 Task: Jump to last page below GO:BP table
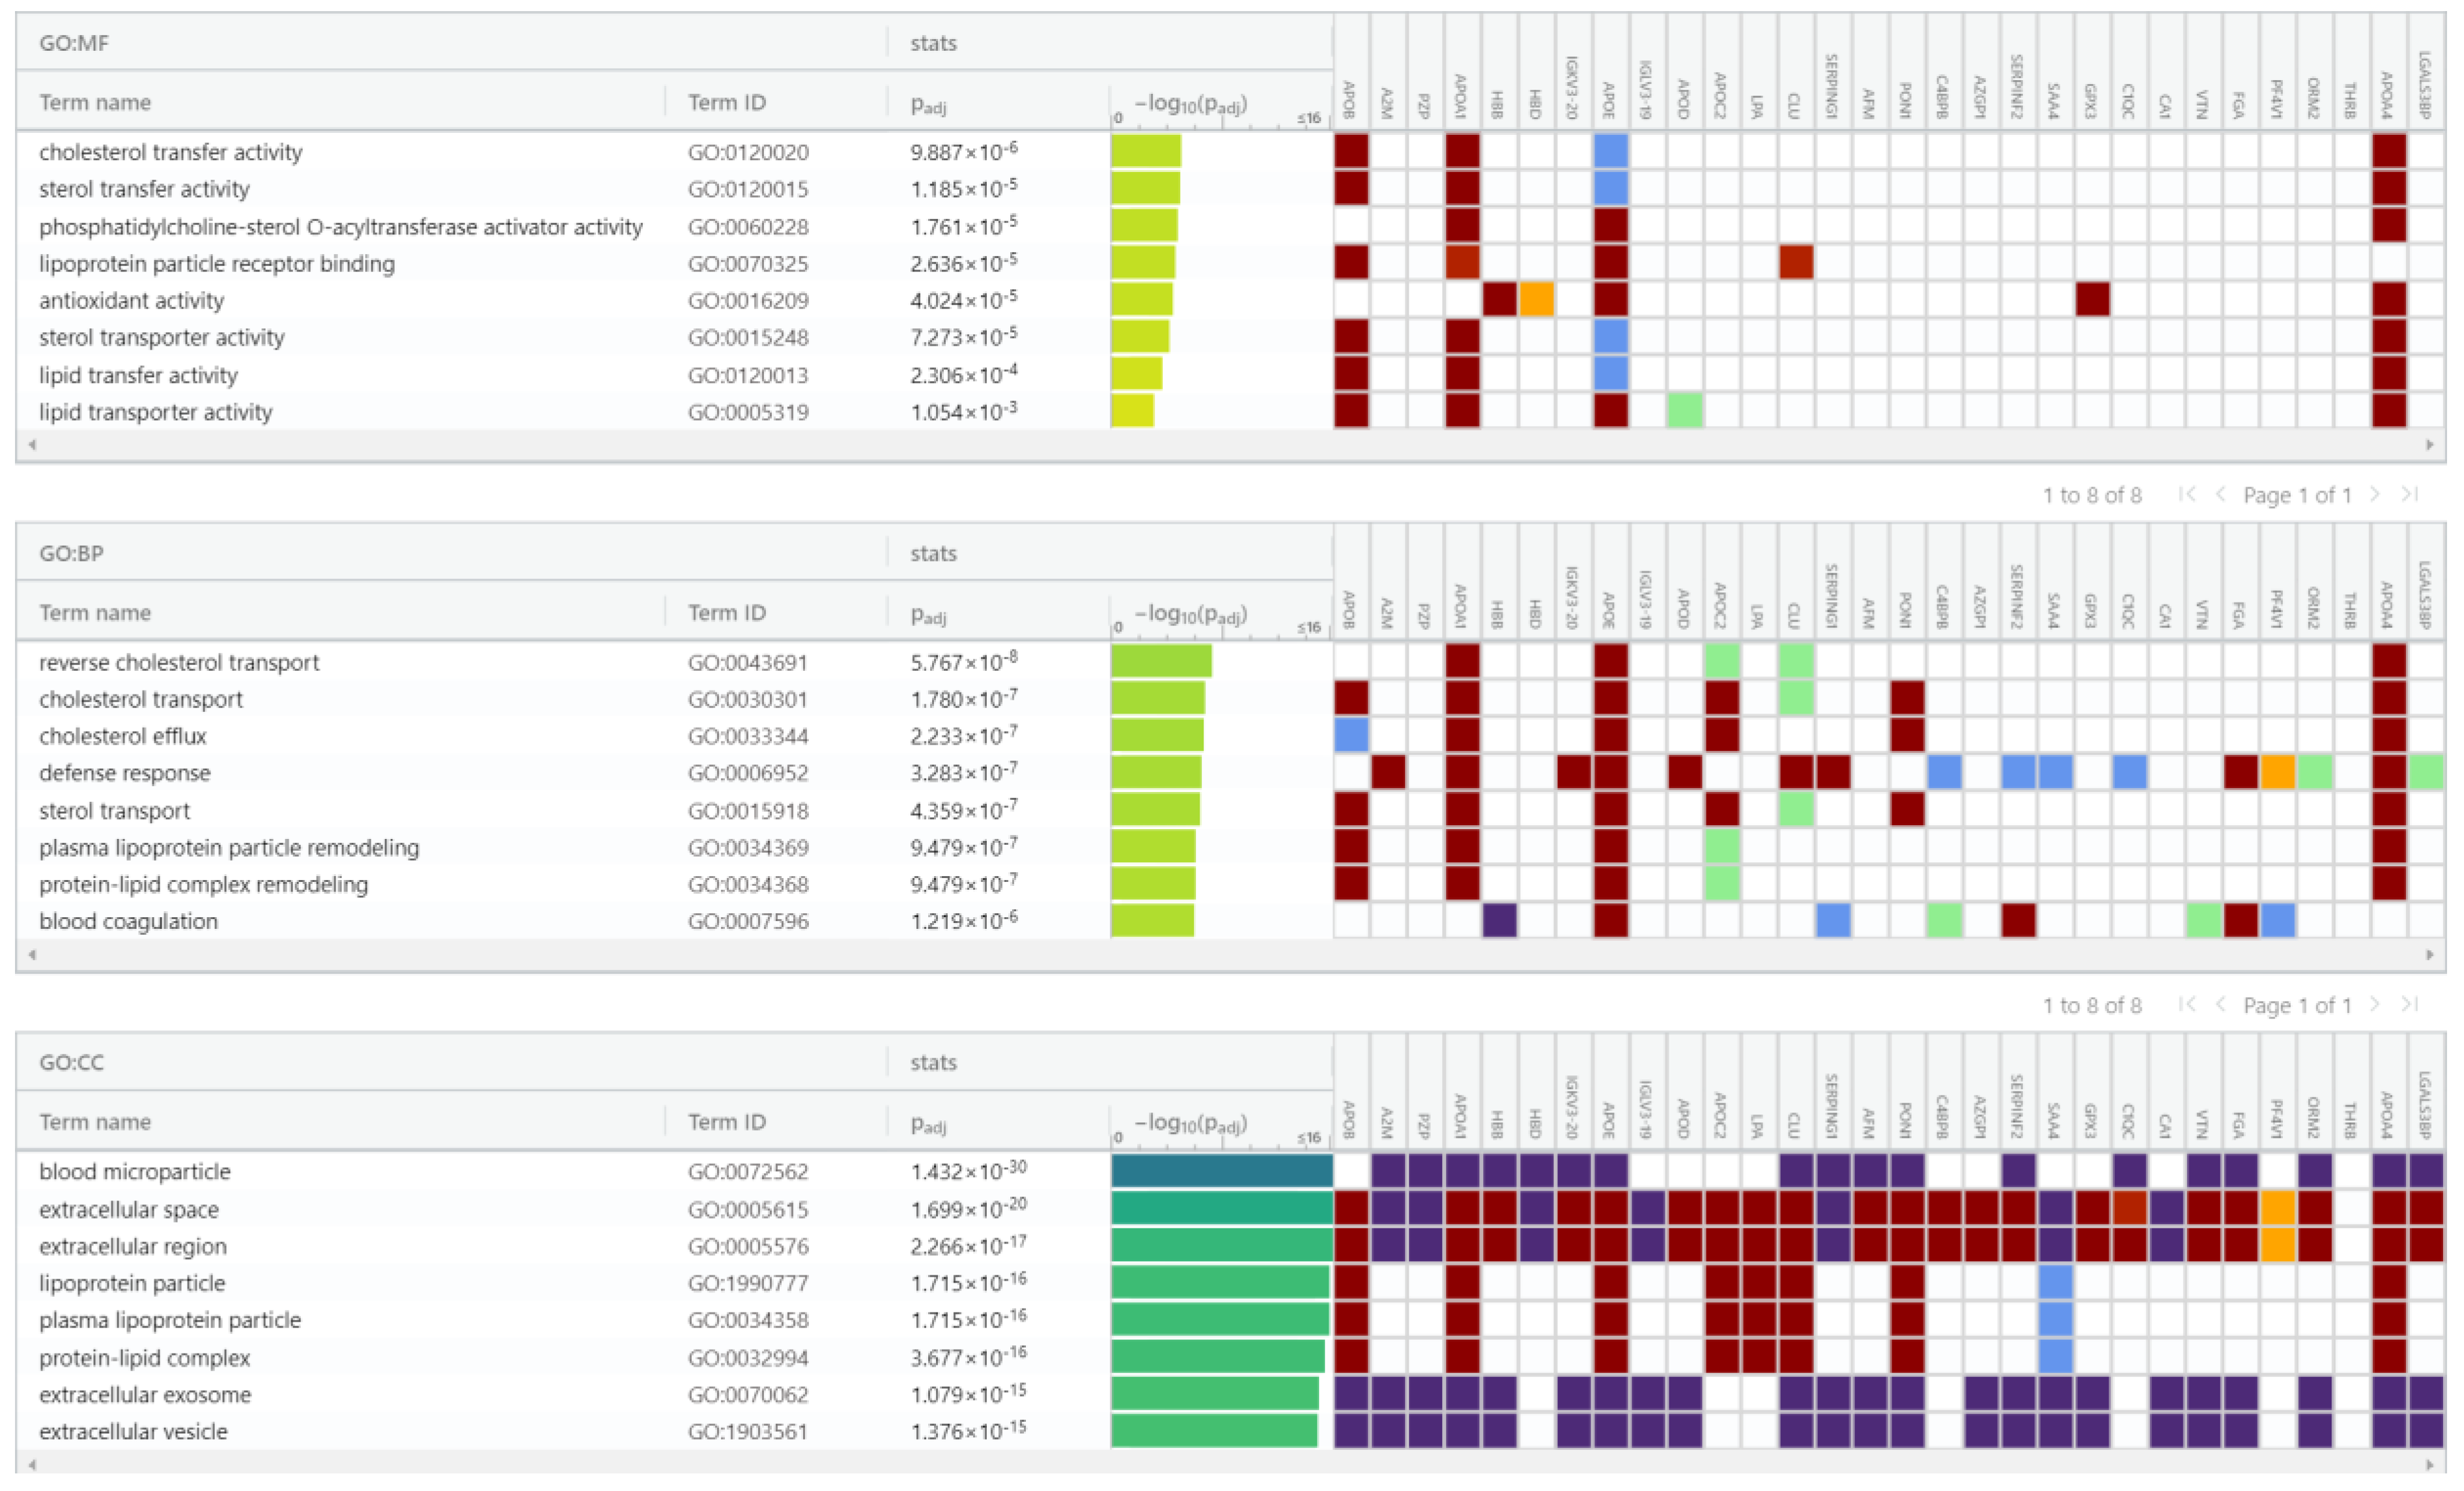2410,1004
